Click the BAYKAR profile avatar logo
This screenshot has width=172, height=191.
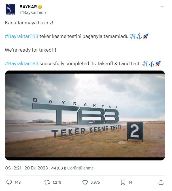coord(10,10)
